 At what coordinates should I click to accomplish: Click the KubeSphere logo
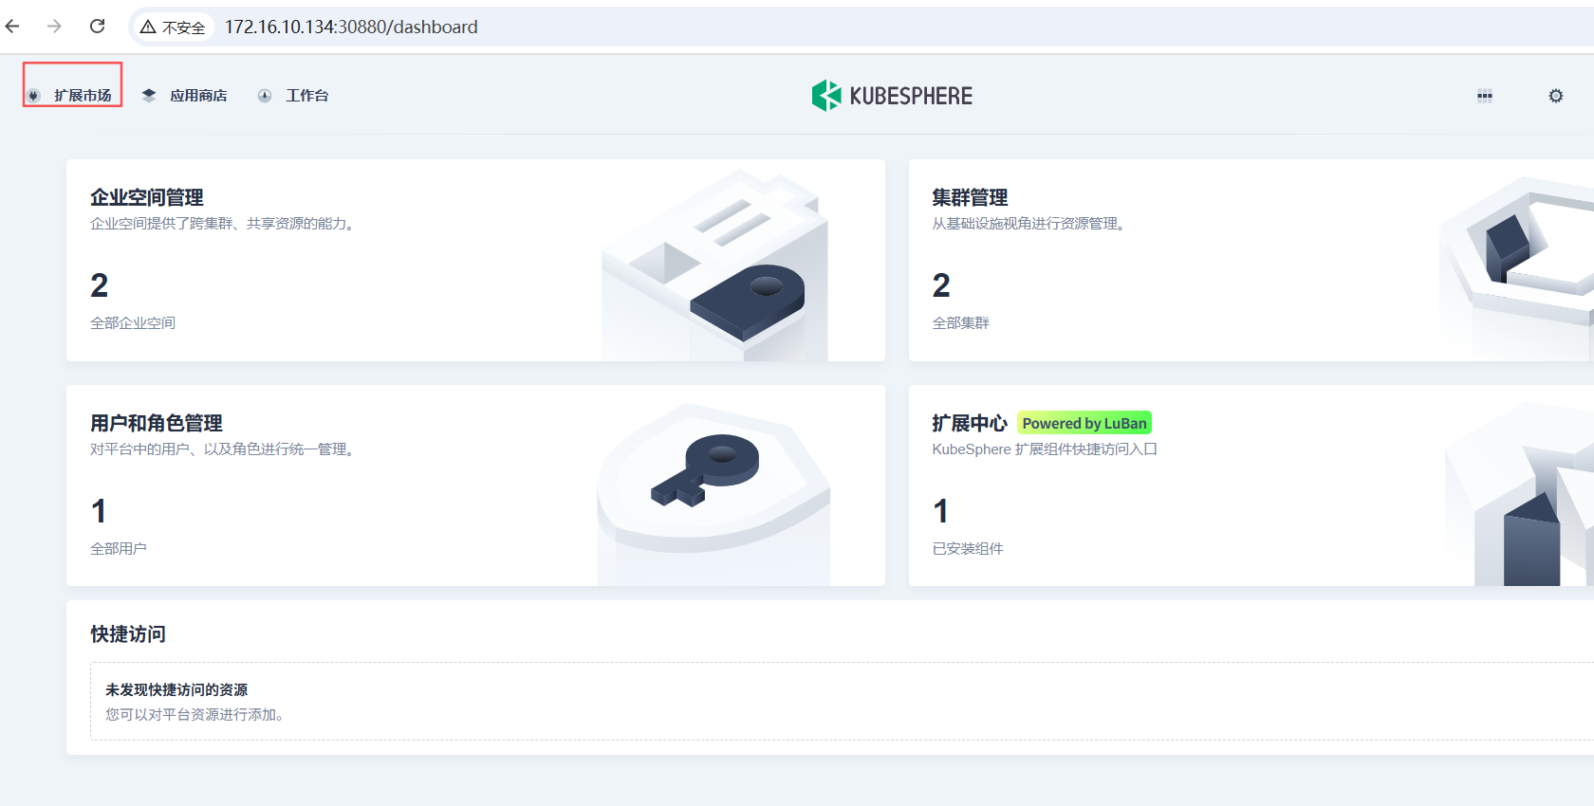[892, 96]
